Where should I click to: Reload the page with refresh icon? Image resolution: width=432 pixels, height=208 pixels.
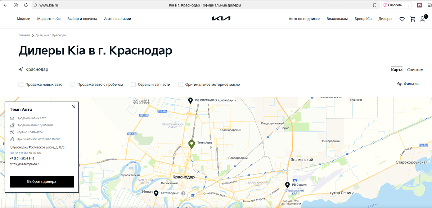tap(26, 5)
